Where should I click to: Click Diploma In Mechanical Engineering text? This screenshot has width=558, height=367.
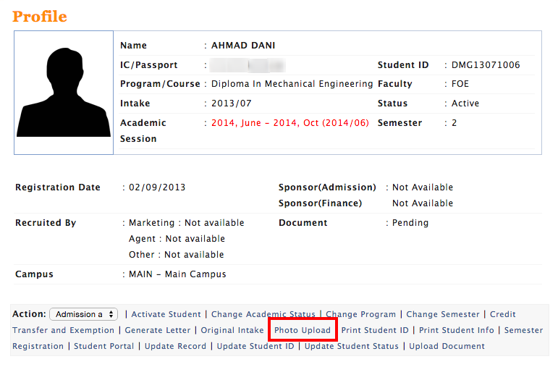pyautogui.click(x=292, y=84)
